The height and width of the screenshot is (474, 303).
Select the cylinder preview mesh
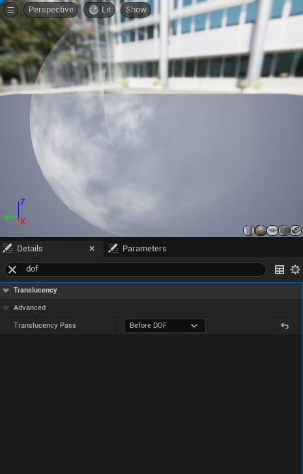(x=249, y=230)
